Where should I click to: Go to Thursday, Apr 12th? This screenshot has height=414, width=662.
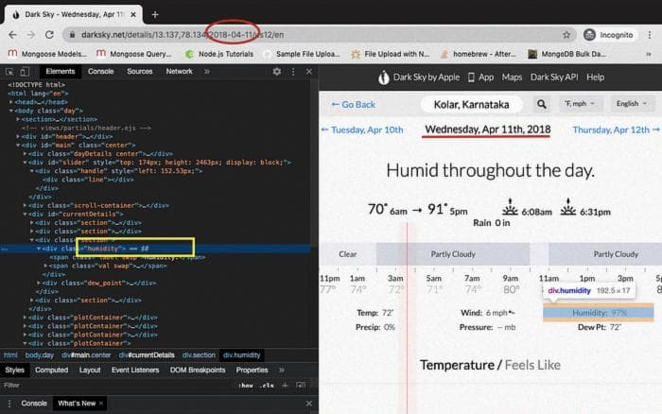pos(616,130)
